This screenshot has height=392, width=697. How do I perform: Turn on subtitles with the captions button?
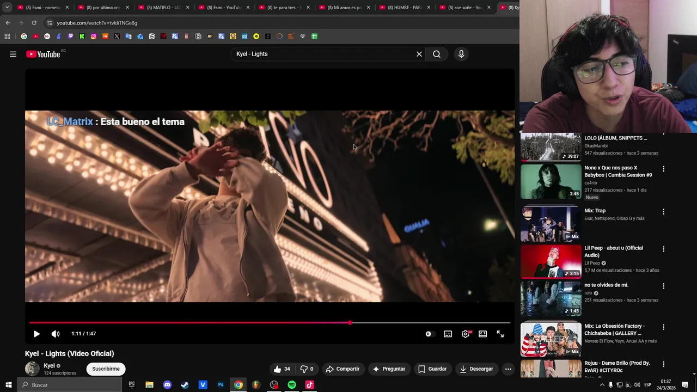448,334
